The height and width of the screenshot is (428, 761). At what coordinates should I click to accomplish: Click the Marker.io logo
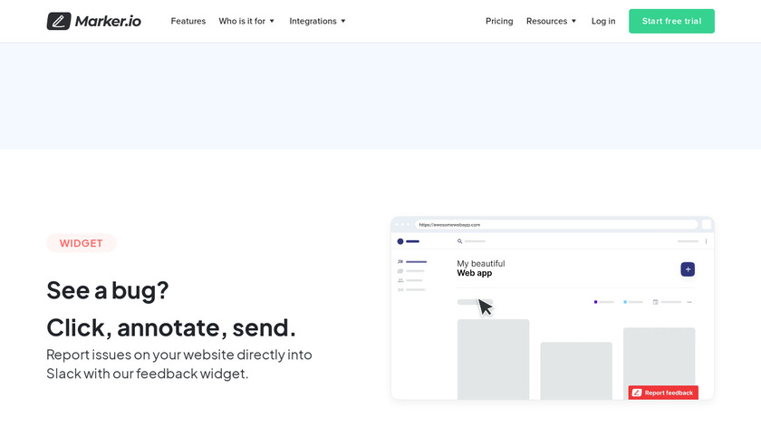coord(93,21)
